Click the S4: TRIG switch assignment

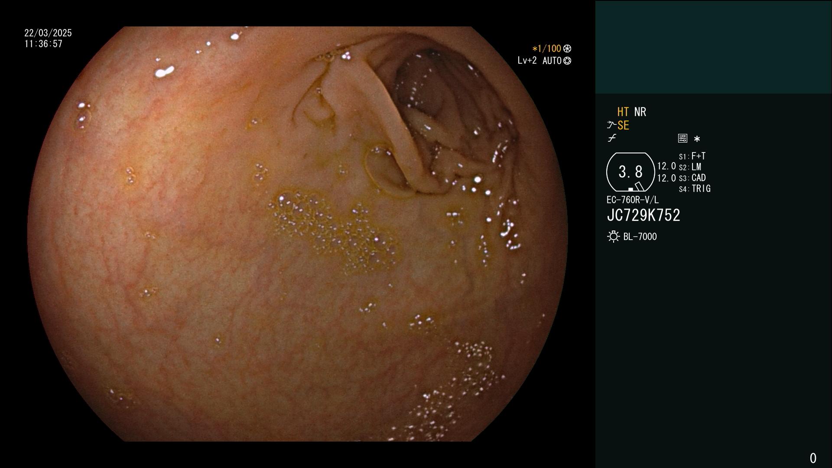tap(695, 189)
